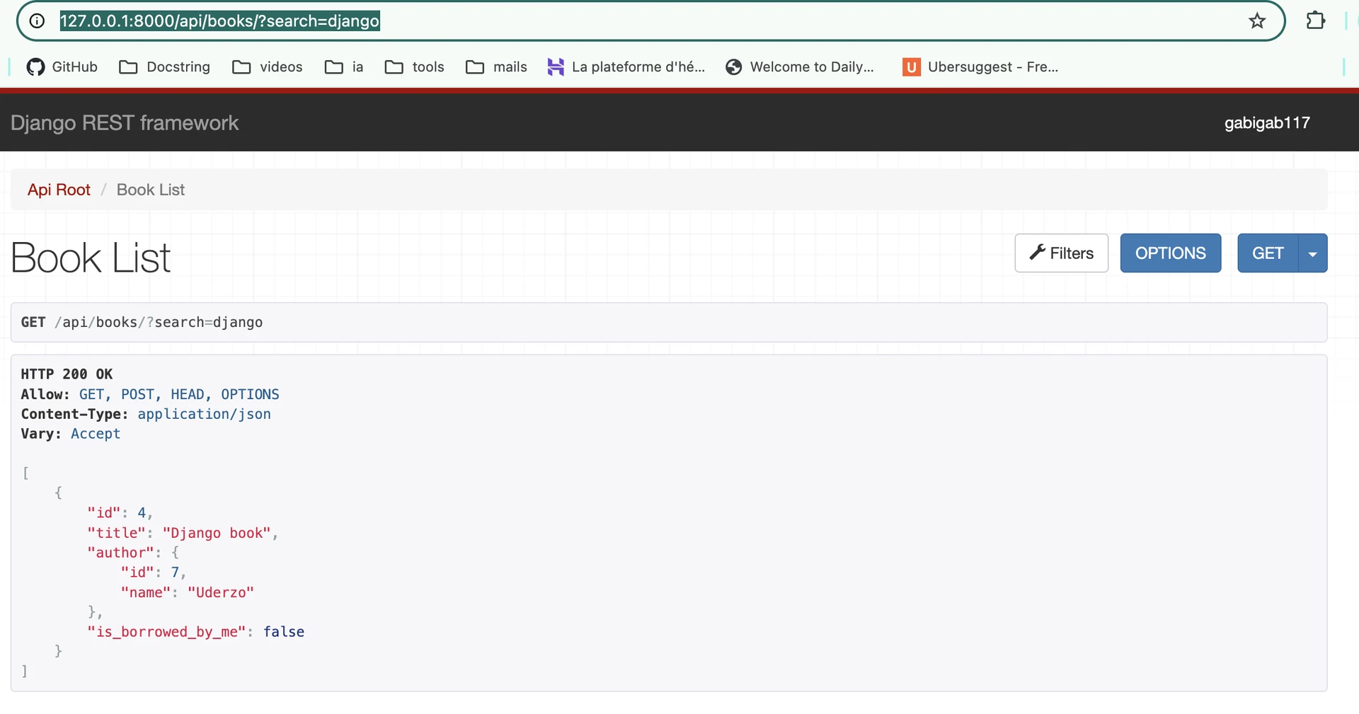1359x714 pixels.
Task: Open the Docstring bookmarks folder
Action: [165, 67]
